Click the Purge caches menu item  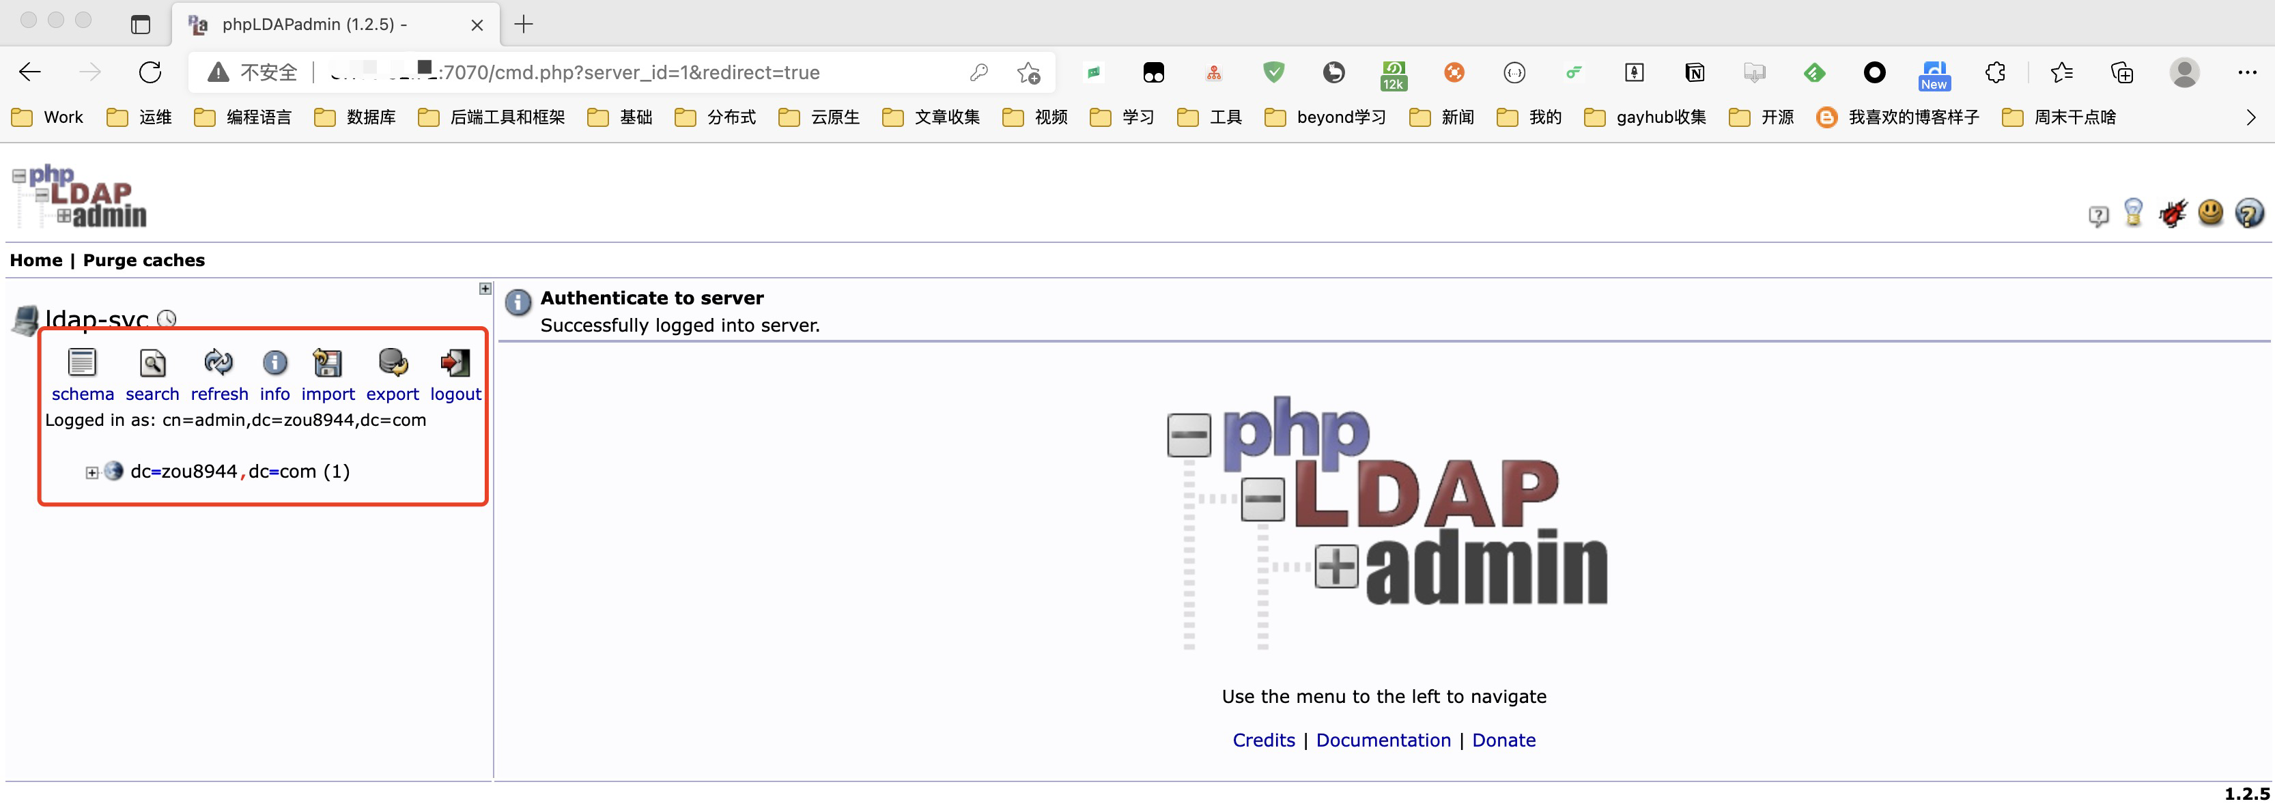[x=144, y=261]
